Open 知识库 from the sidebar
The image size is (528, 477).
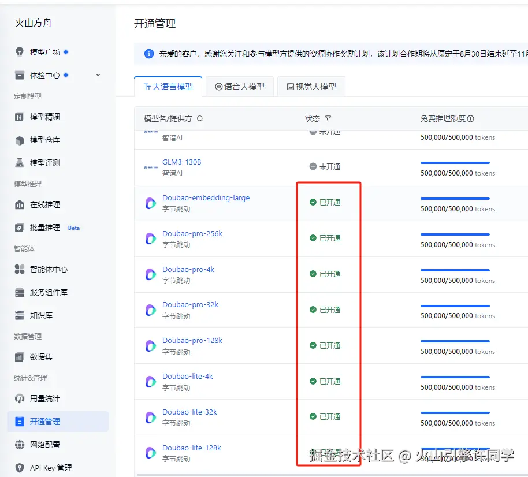click(x=41, y=315)
